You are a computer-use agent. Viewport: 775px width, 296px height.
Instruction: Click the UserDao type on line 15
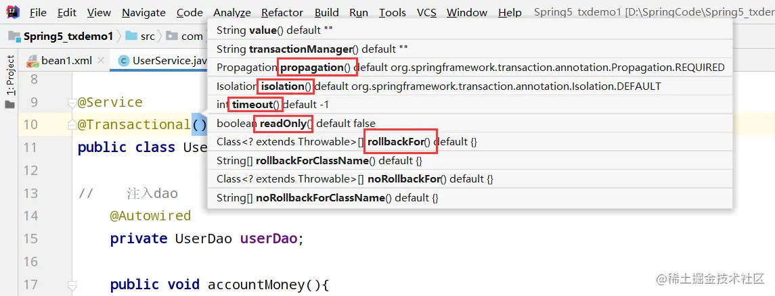(x=204, y=239)
